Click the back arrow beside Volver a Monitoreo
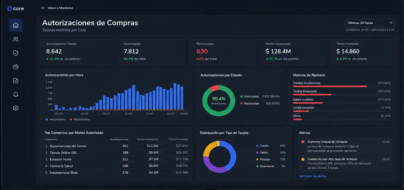The width and height of the screenshot is (404, 190). pos(43,8)
